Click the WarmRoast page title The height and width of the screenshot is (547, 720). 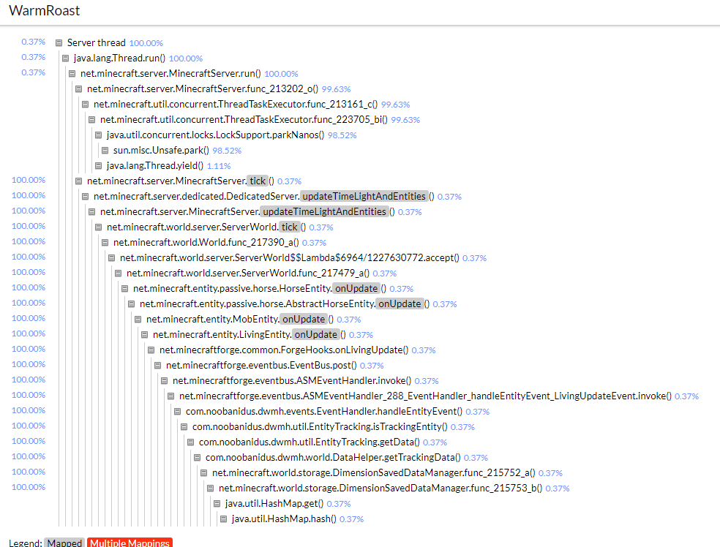tap(45, 10)
